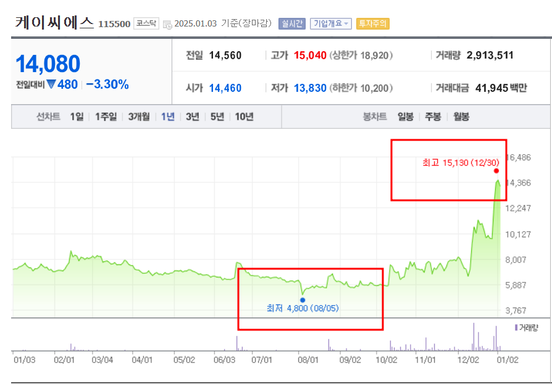Screen dimensions: 552x384
Task: Select the 3개월 line chart period
Action: (x=139, y=116)
